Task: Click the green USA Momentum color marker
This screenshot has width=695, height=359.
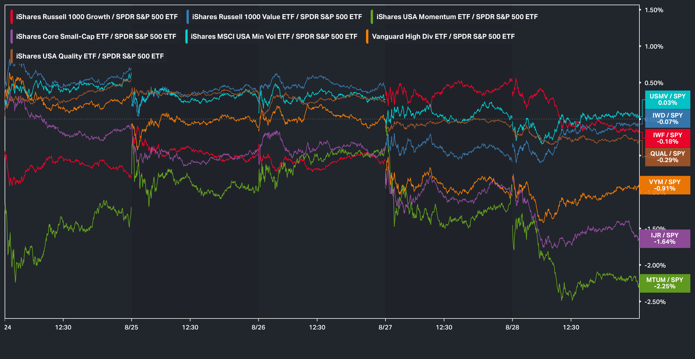Action: click(372, 17)
